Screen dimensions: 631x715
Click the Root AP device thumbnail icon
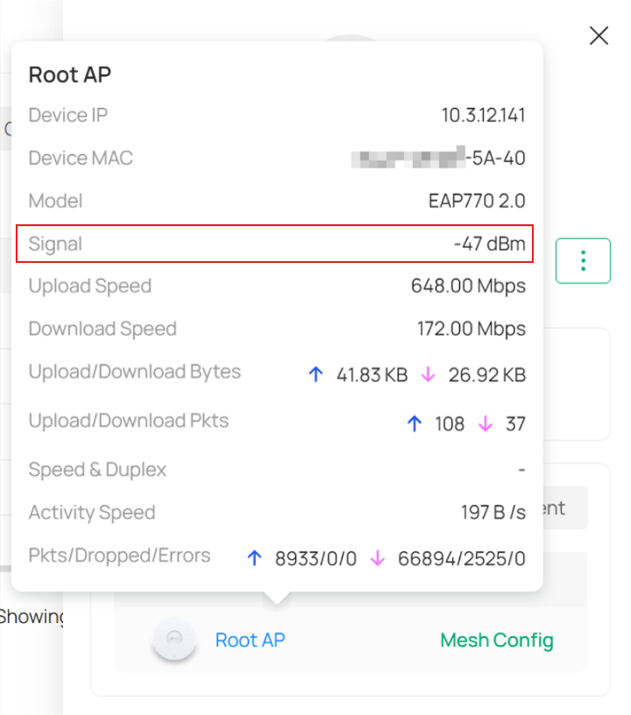pos(174,639)
